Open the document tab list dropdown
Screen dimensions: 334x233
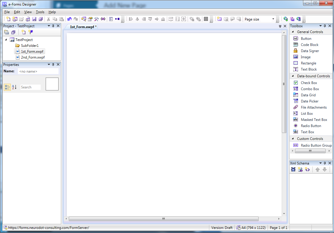280,26
